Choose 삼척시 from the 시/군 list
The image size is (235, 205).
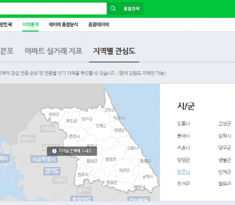[224, 136]
